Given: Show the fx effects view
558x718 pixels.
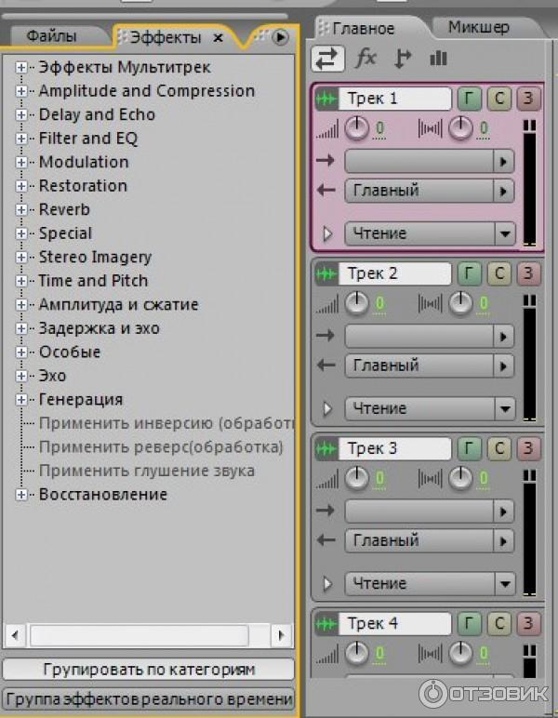Looking at the screenshot, I should pyautogui.click(x=366, y=59).
